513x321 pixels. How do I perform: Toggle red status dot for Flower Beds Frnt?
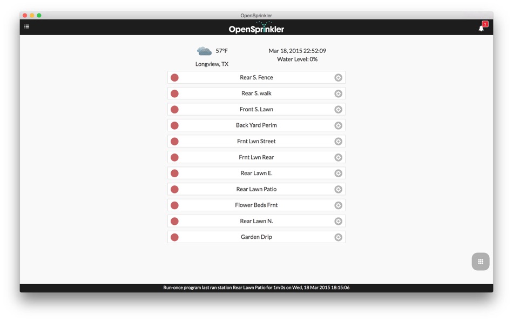[175, 205]
